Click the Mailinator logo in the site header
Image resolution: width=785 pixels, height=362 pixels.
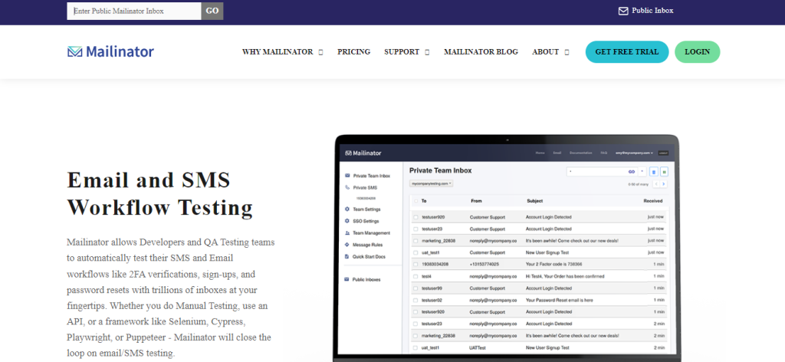[x=110, y=51]
